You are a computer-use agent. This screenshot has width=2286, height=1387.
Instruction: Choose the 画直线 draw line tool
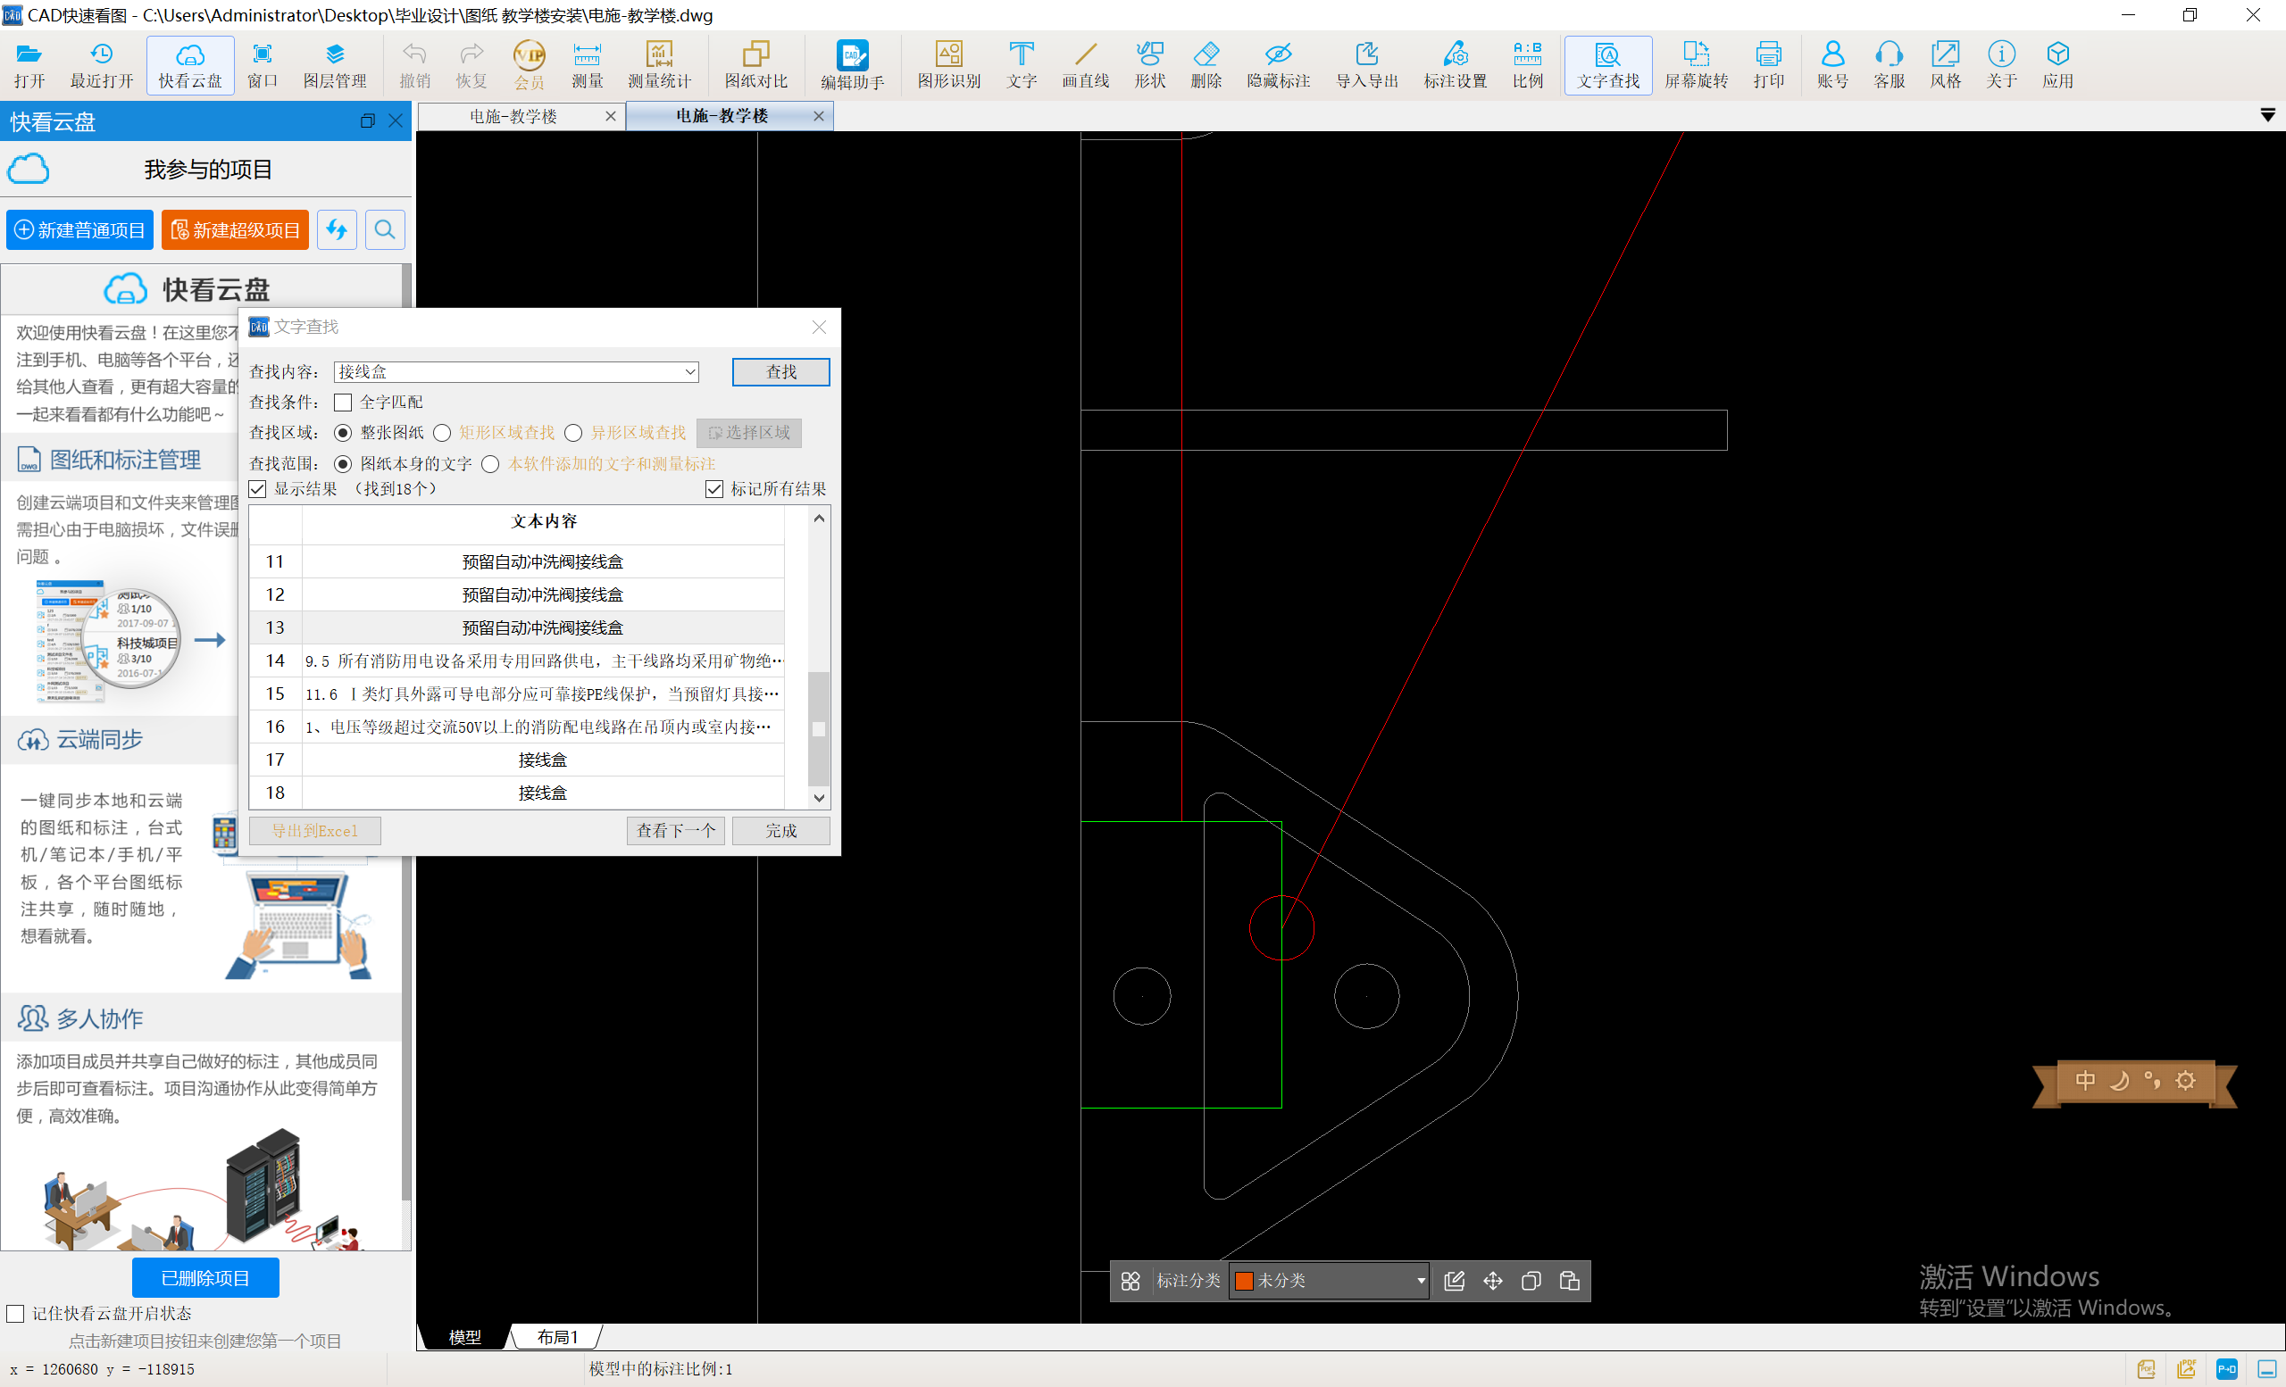coord(1086,65)
